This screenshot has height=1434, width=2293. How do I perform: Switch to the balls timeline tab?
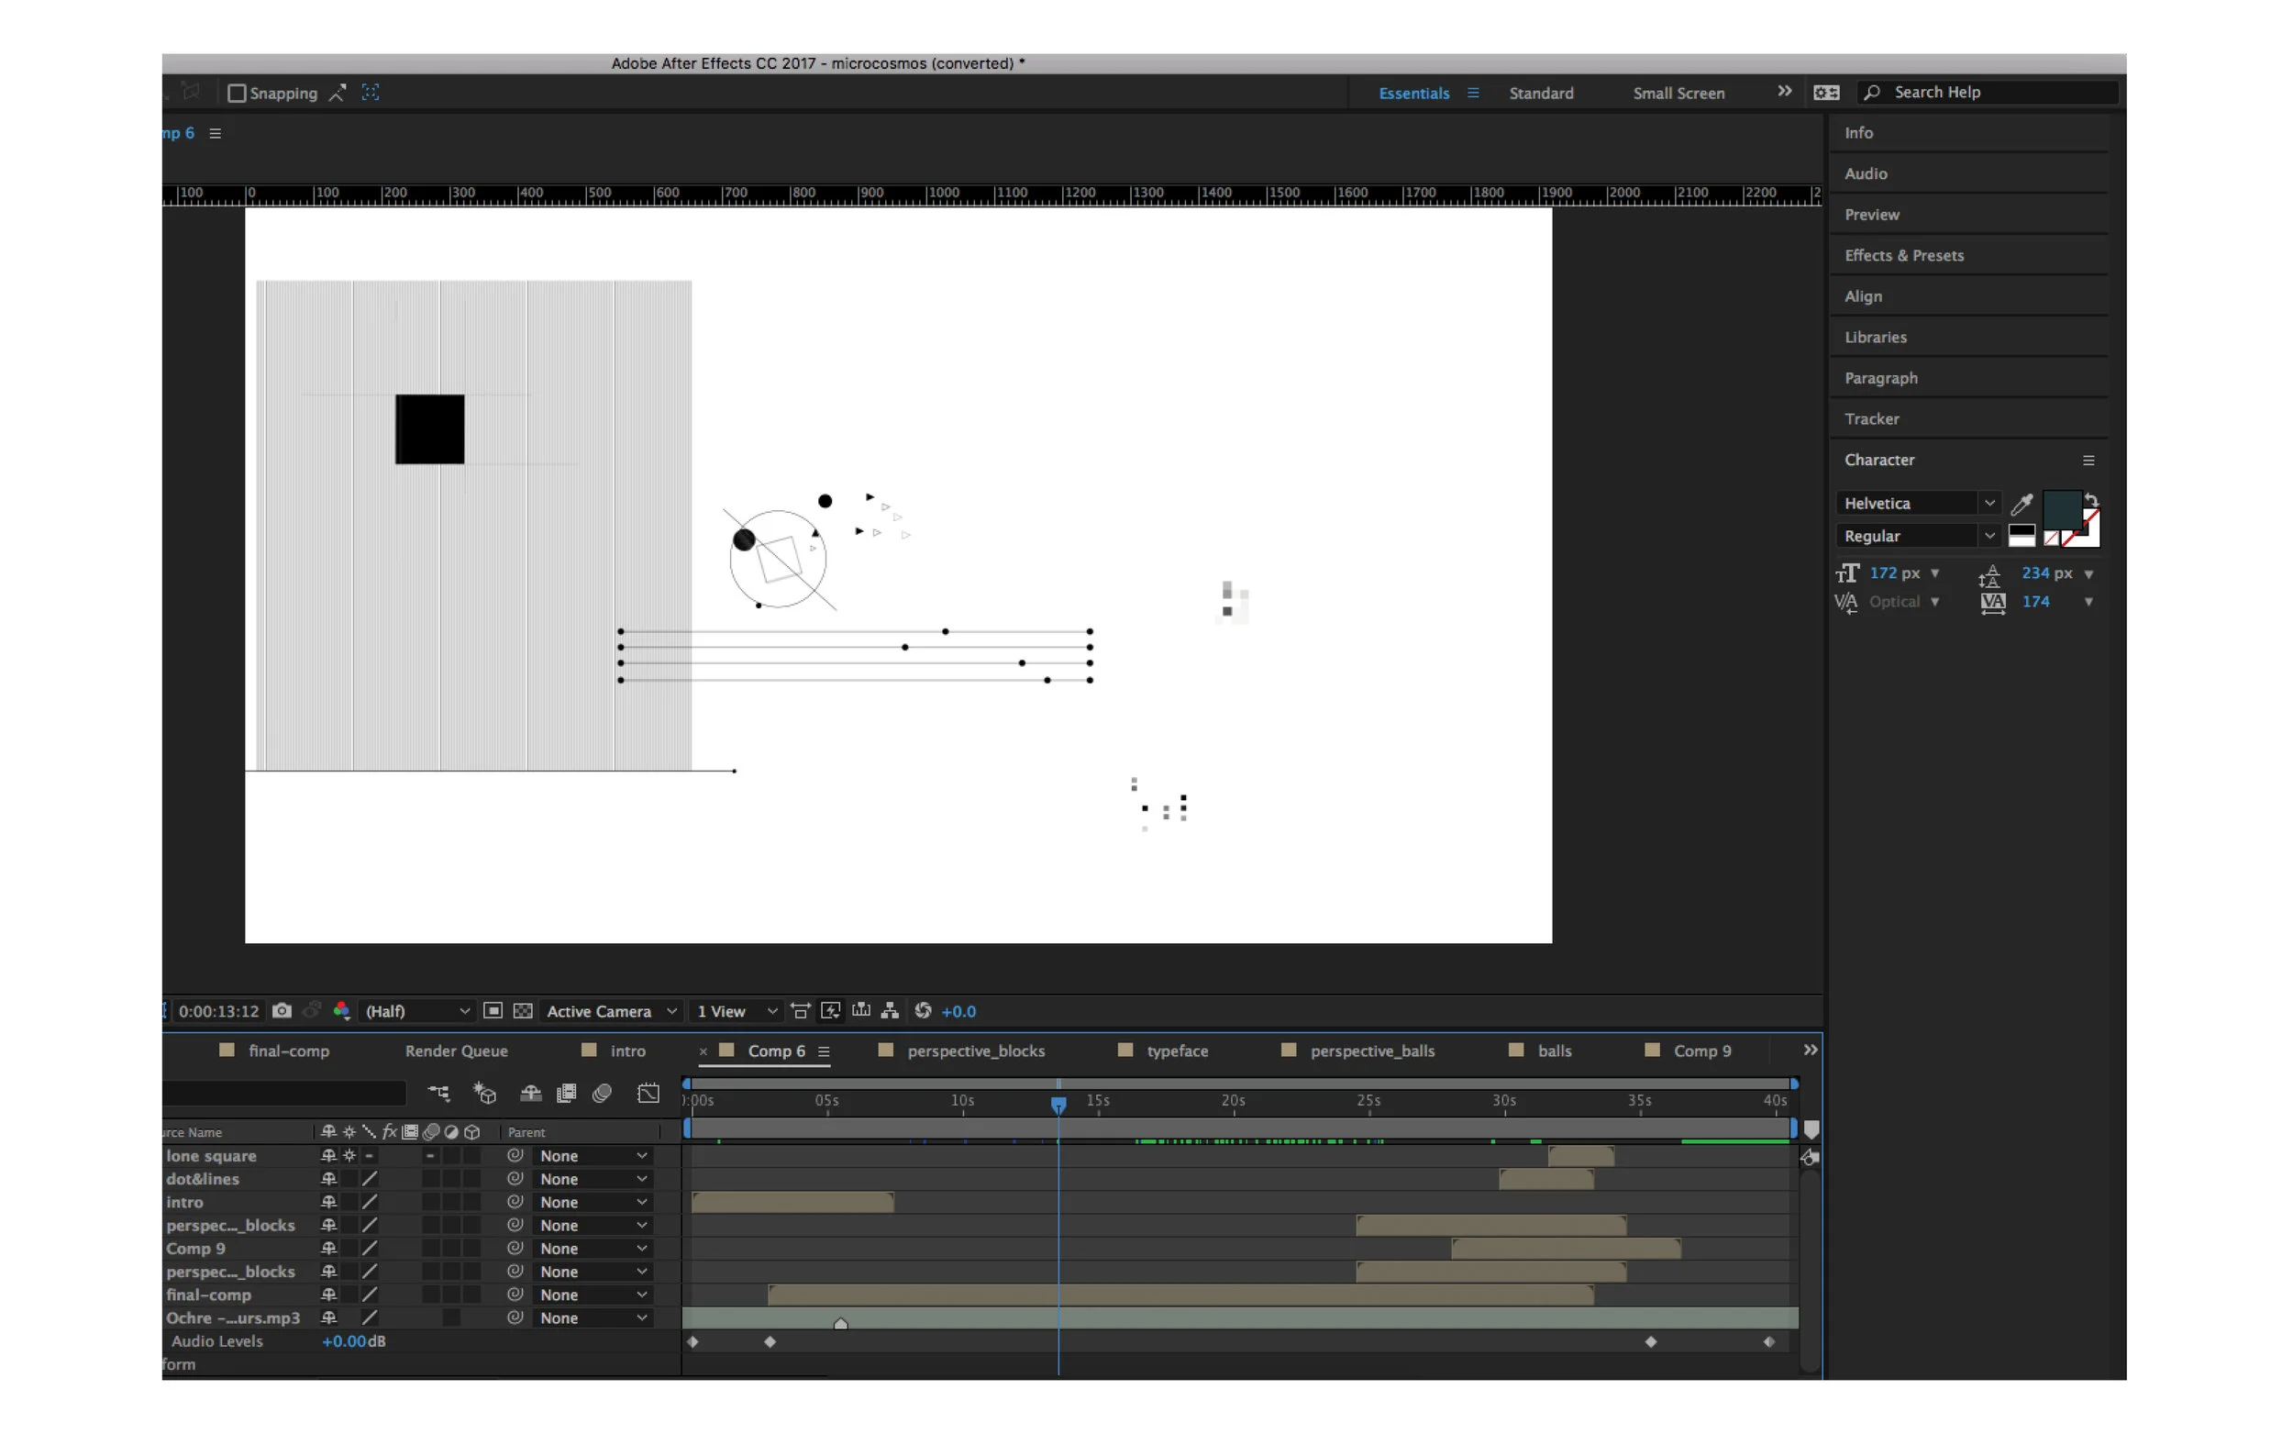click(1555, 1050)
